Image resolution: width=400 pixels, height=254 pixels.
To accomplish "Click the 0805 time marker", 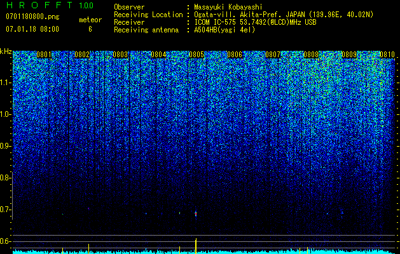I will [x=197, y=55].
